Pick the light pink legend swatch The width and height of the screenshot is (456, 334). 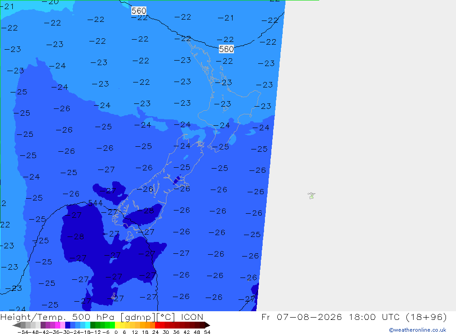coord(63,325)
